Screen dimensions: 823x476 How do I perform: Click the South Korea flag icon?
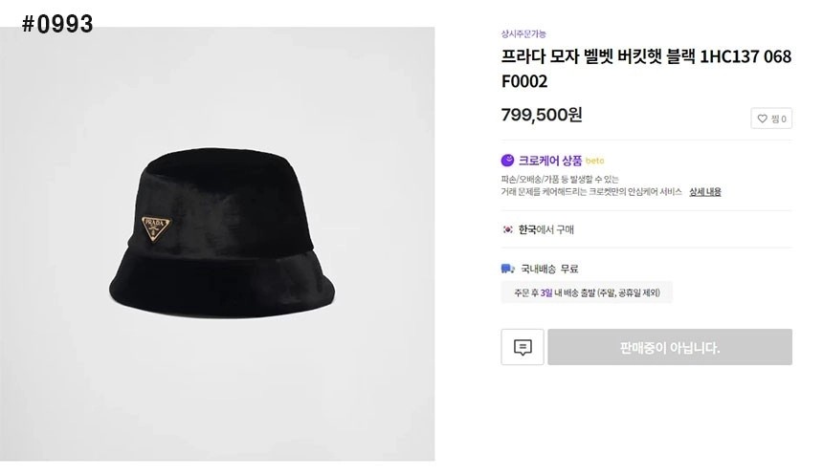(x=508, y=229)
